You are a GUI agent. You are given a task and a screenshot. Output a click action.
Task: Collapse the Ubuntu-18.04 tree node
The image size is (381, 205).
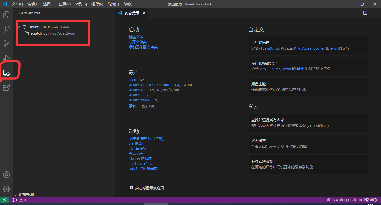19,27
